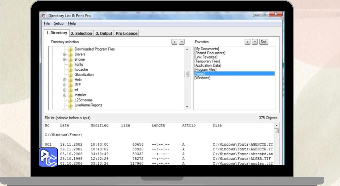340x186 pixels.
Task: Click the file list scrollbar up arrow
Action: (277, 125)
